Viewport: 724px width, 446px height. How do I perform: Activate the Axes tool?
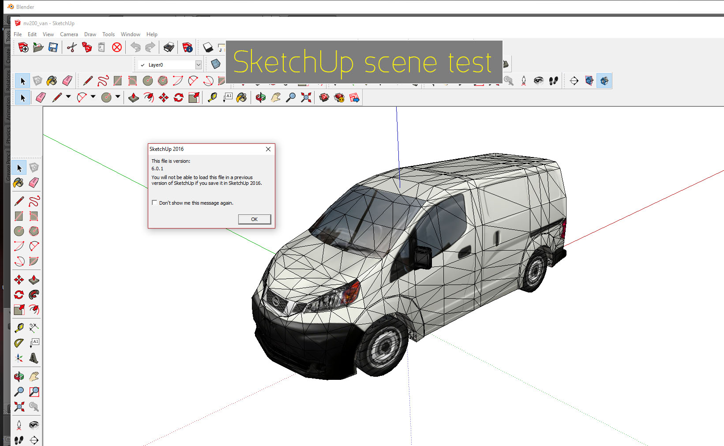tap(19, 358)
